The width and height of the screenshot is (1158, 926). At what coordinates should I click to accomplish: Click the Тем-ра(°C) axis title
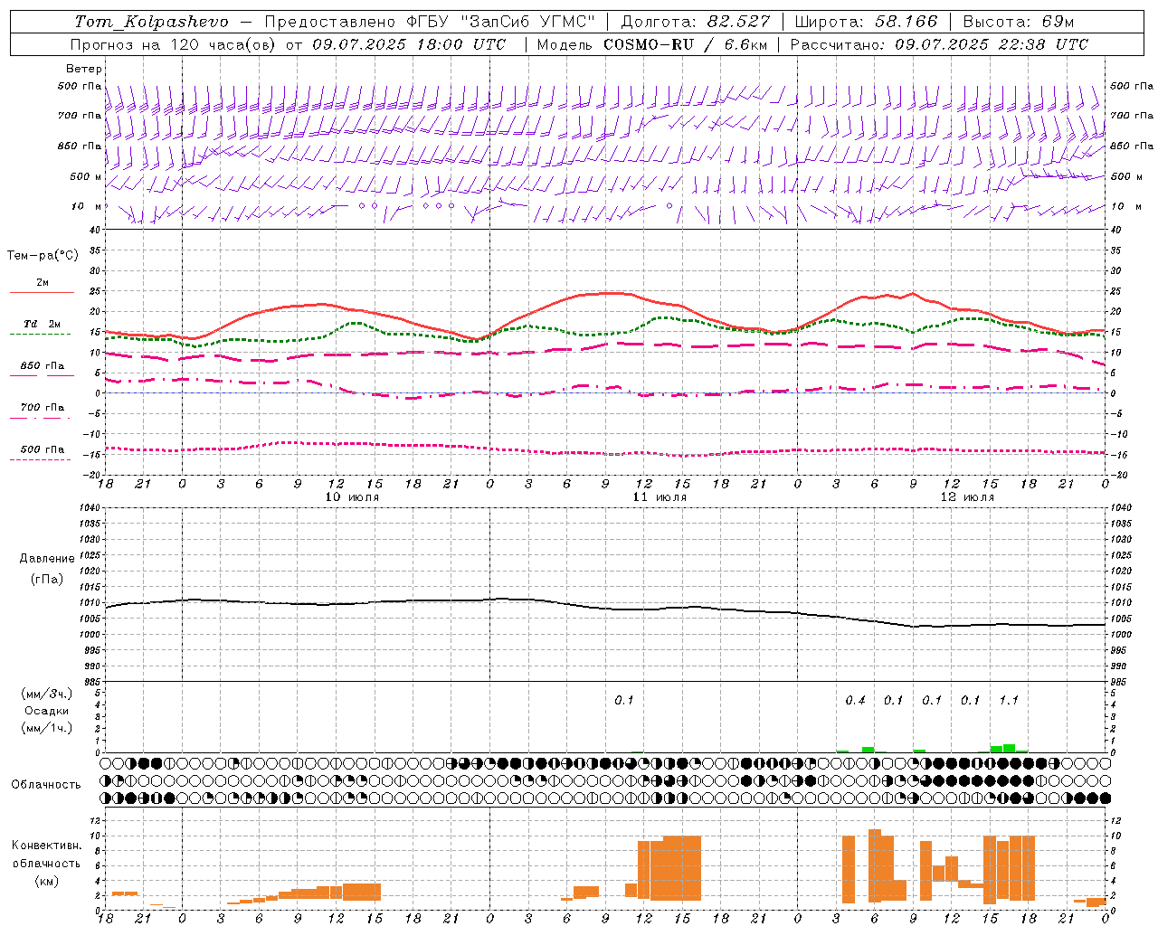coord(43,256)
